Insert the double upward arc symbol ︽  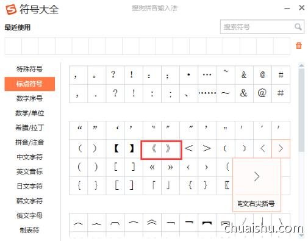[x=152, y=222]
